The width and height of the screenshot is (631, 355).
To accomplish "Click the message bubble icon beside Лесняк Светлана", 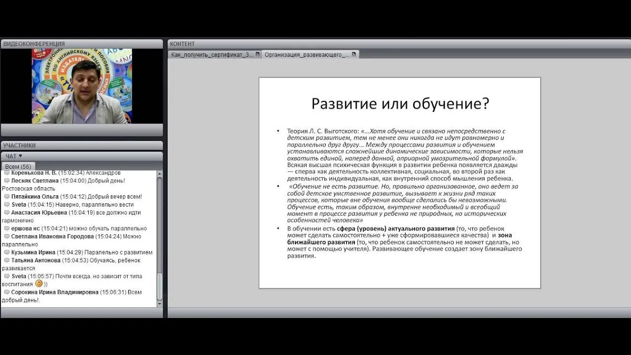I will pos(6,180).
